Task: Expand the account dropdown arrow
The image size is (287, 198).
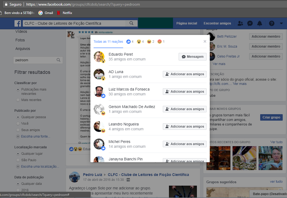Action: [x=281, y=23]
